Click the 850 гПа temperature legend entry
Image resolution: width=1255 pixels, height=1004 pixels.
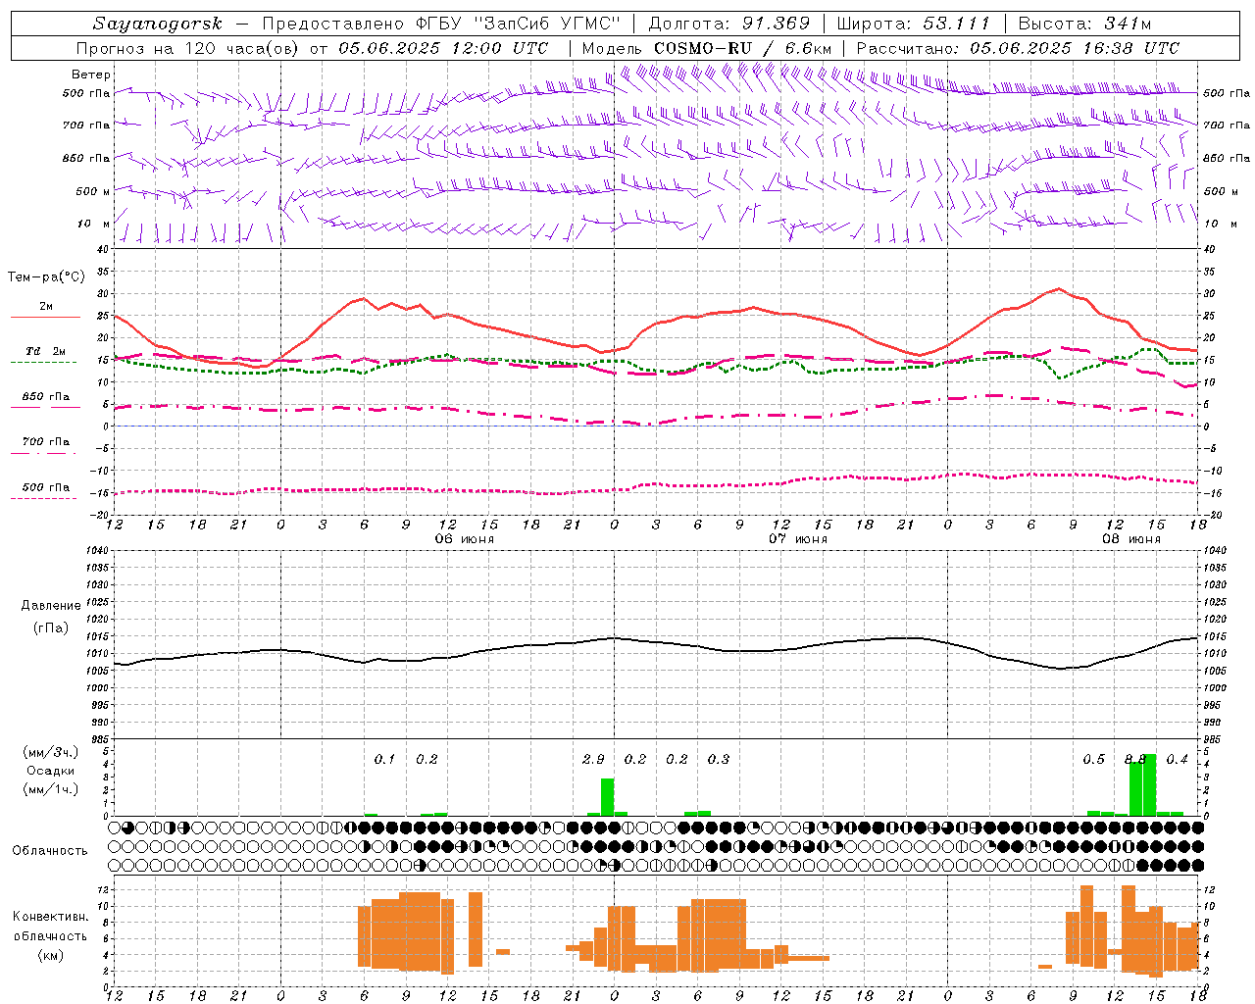[45, 401]
